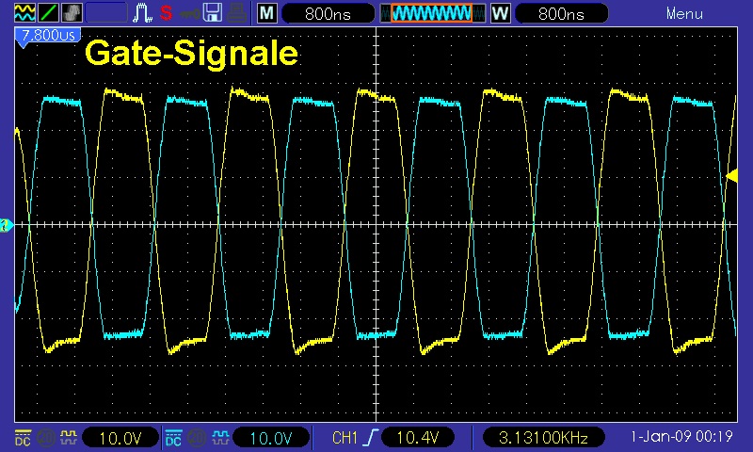
Task: Click the CH1 10.0V scale value
Action: [x=120, y=438]
